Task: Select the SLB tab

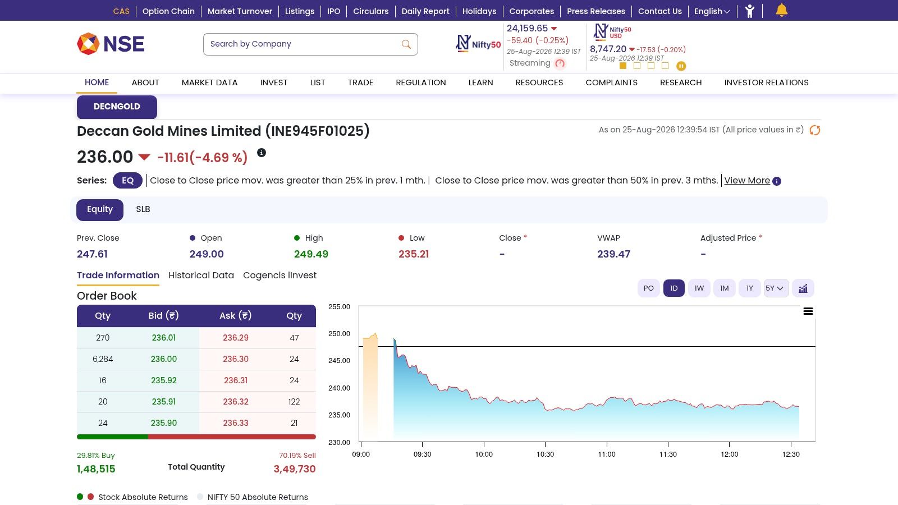Action: click(x=143, y=209)
